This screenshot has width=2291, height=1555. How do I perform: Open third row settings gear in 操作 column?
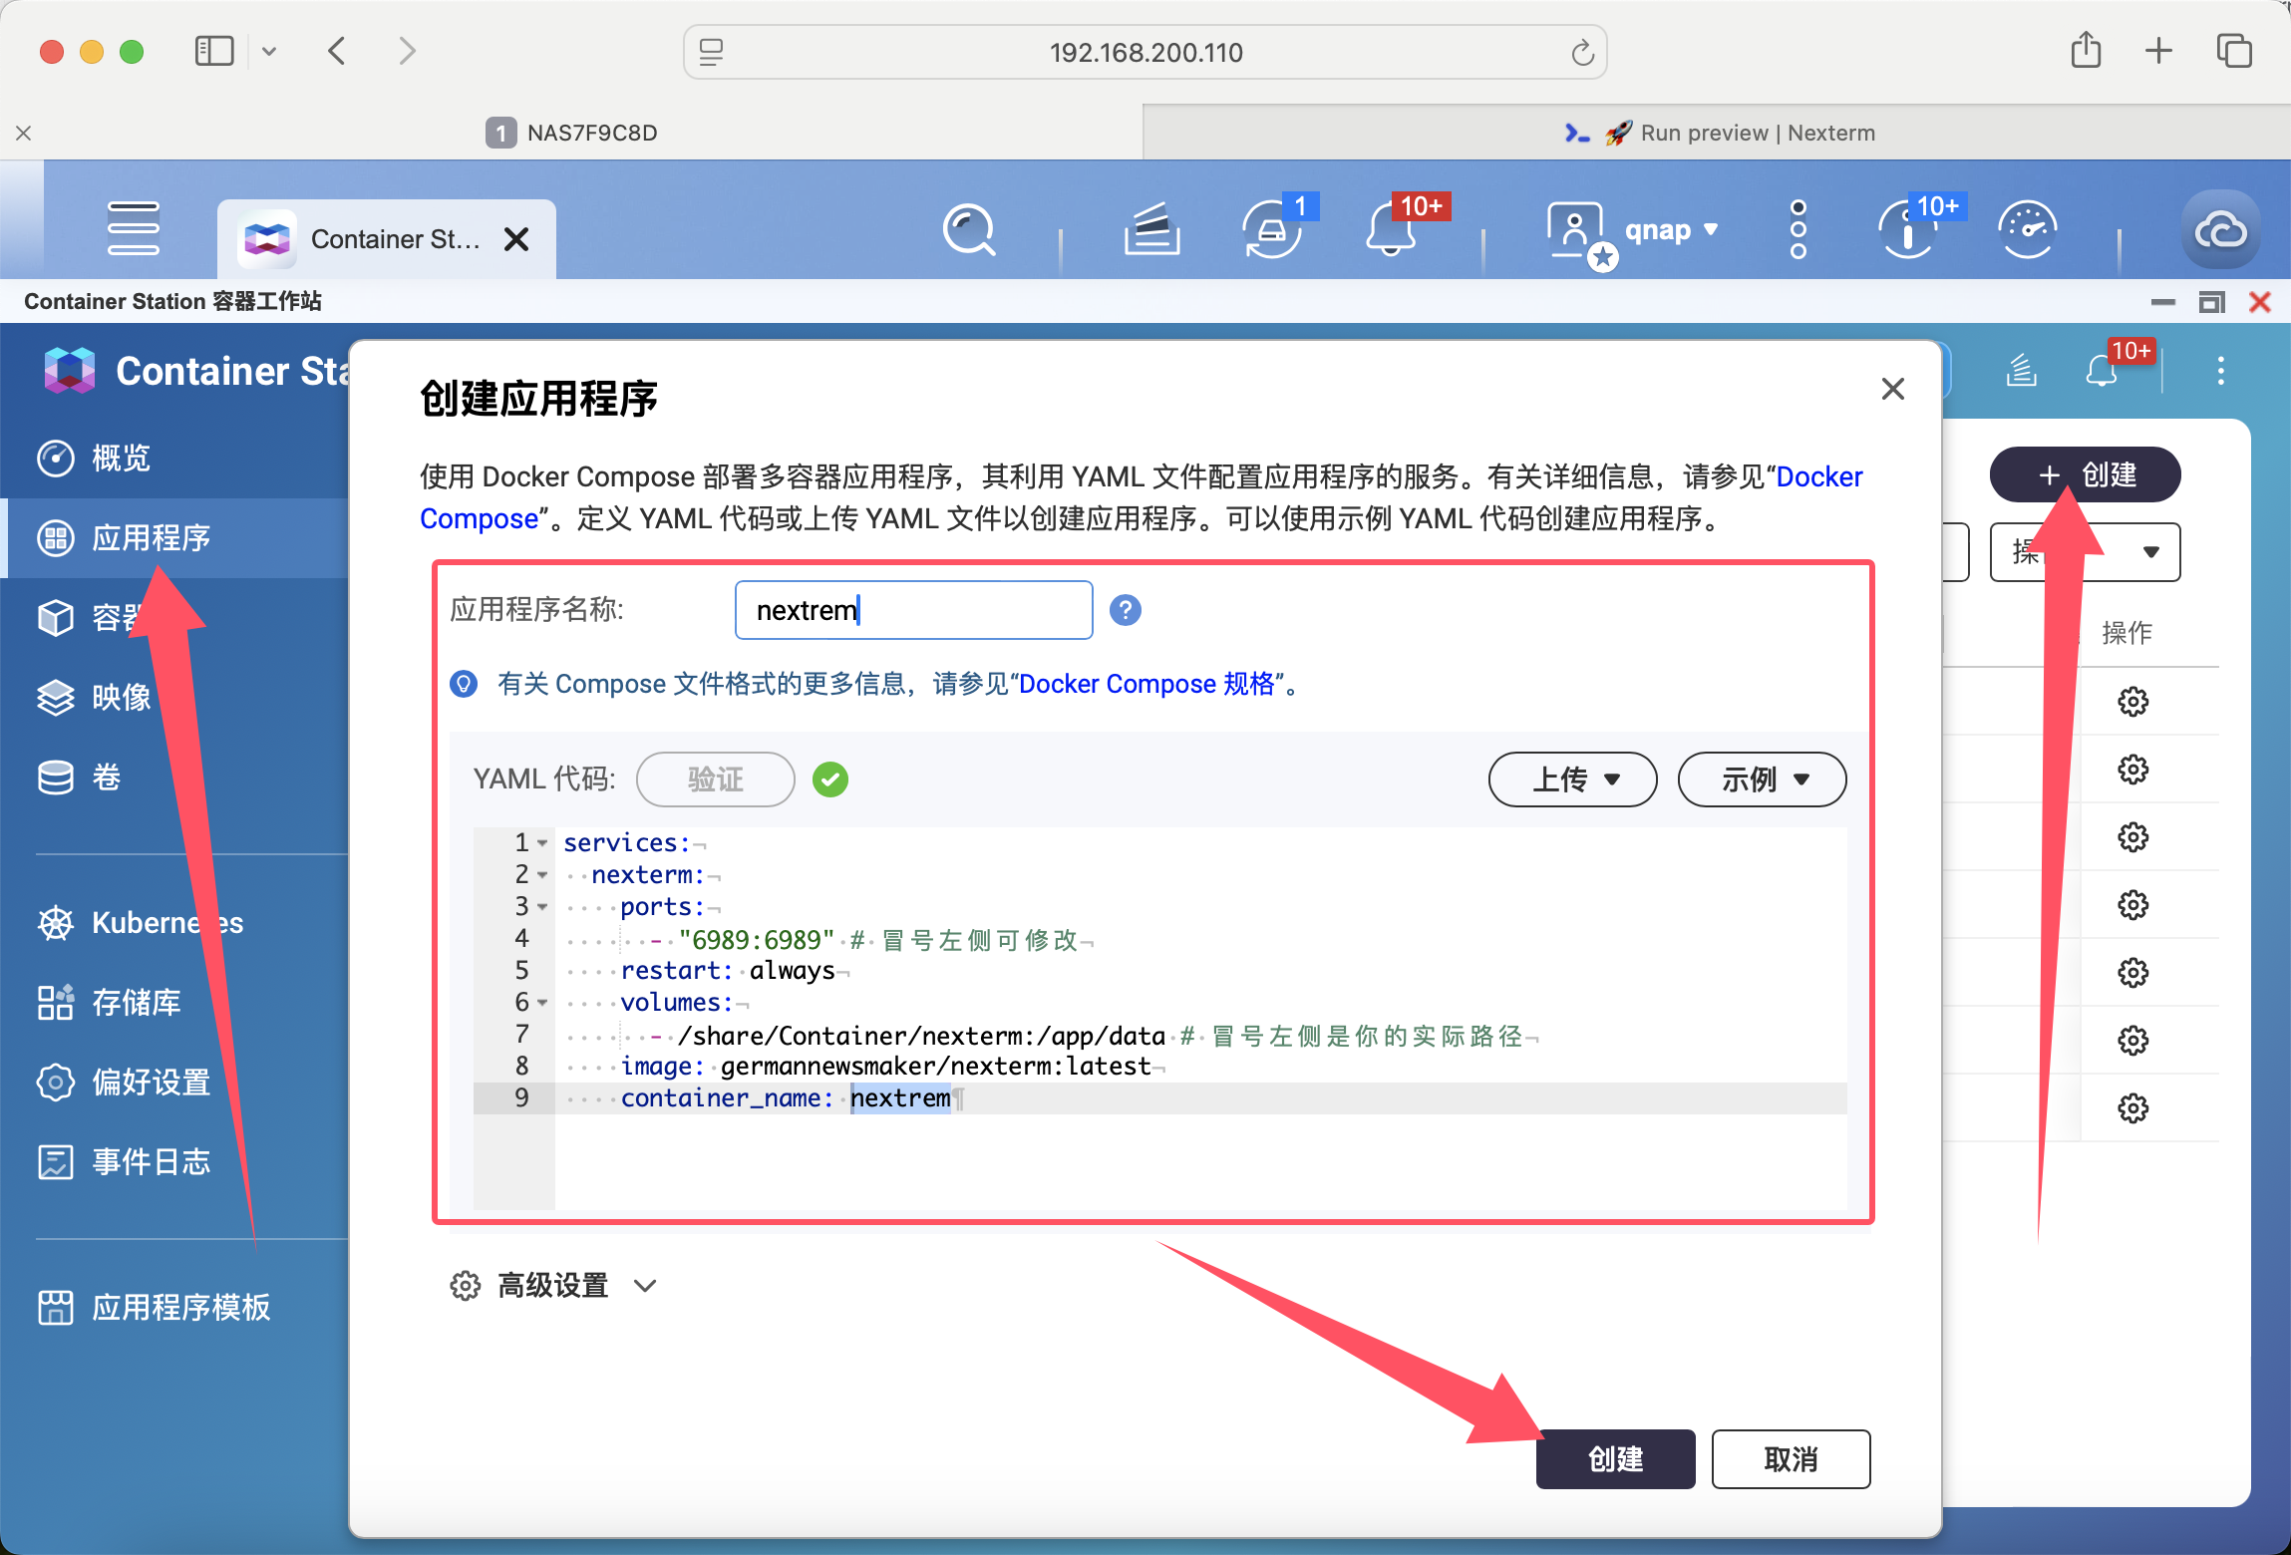coord(2132,837)
